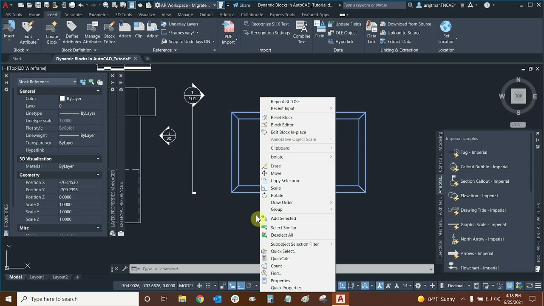This screenshot has height=306, width=544.
Task: Select the Attach reference tool
Action: click(125, 30)
